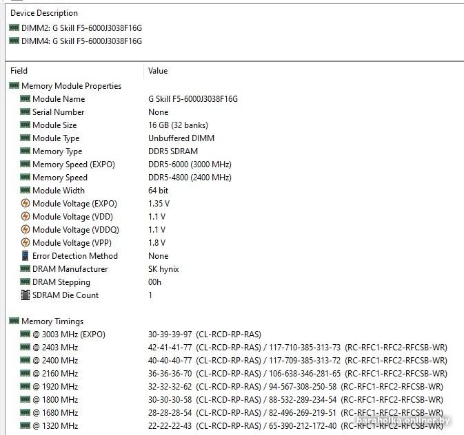
Task: Click the value Unbuffered DIMM
Action: click(x=181, y=138)
